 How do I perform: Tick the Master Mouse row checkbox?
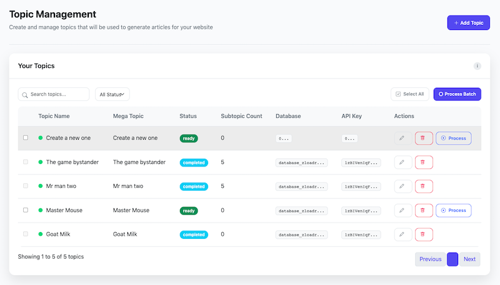pyautogui.click(x=26, y=210)
